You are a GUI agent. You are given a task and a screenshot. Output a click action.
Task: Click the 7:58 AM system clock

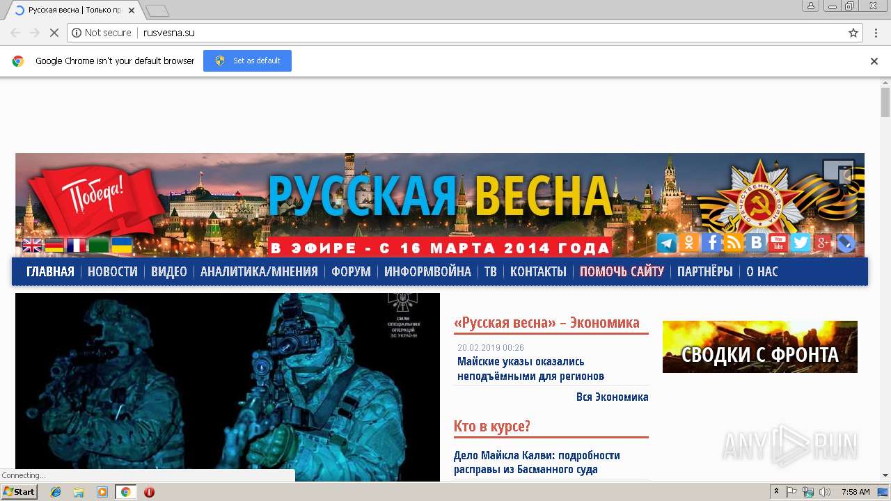[x=855, y=492]
